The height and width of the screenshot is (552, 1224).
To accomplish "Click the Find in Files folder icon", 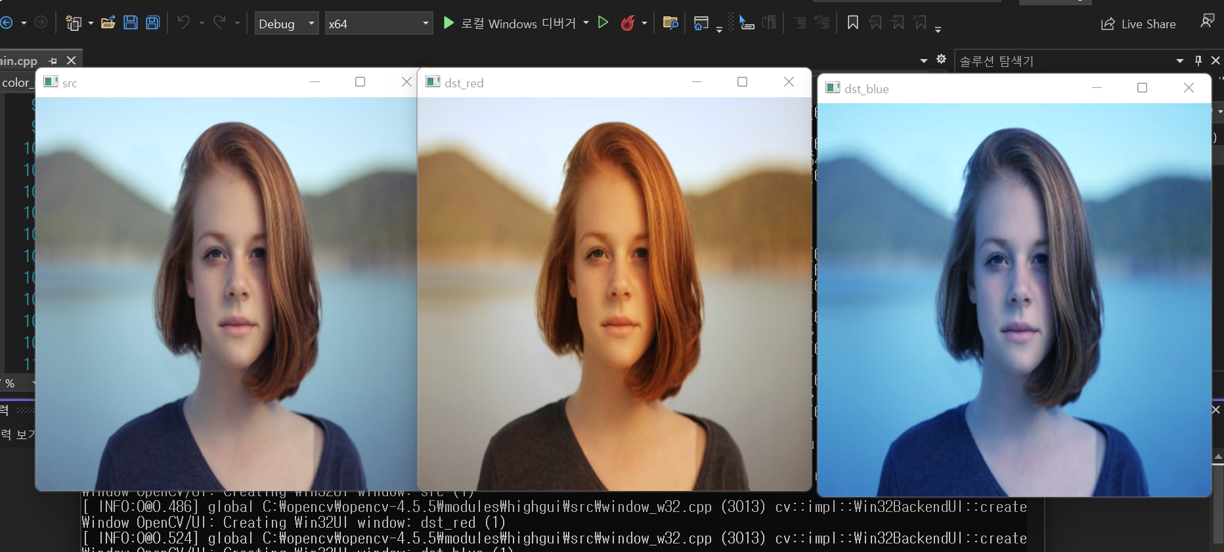I will pos(670,23).
